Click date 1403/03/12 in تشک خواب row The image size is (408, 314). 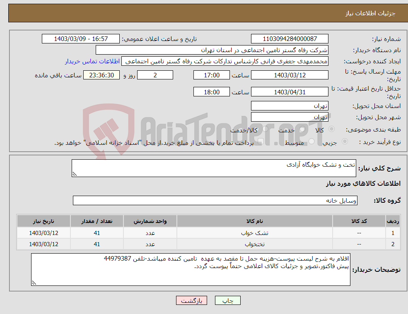click(x=43, y=233)
